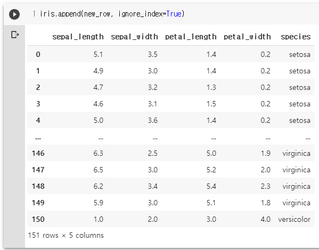Click the sepal_length column header
Image resolution: width=319 pixels, height=250 pixels.
pos(78,37)
